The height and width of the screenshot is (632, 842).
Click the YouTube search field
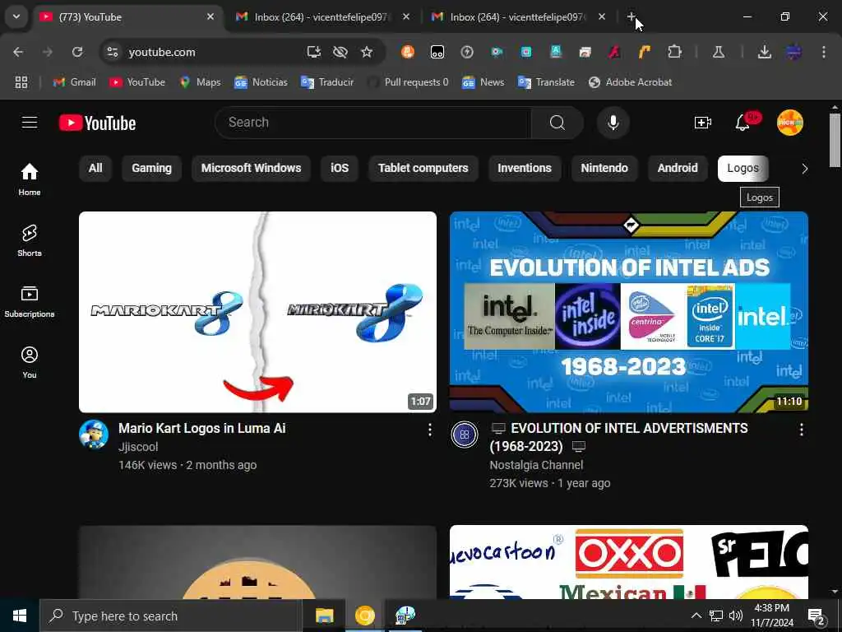(x=373, y=123)
